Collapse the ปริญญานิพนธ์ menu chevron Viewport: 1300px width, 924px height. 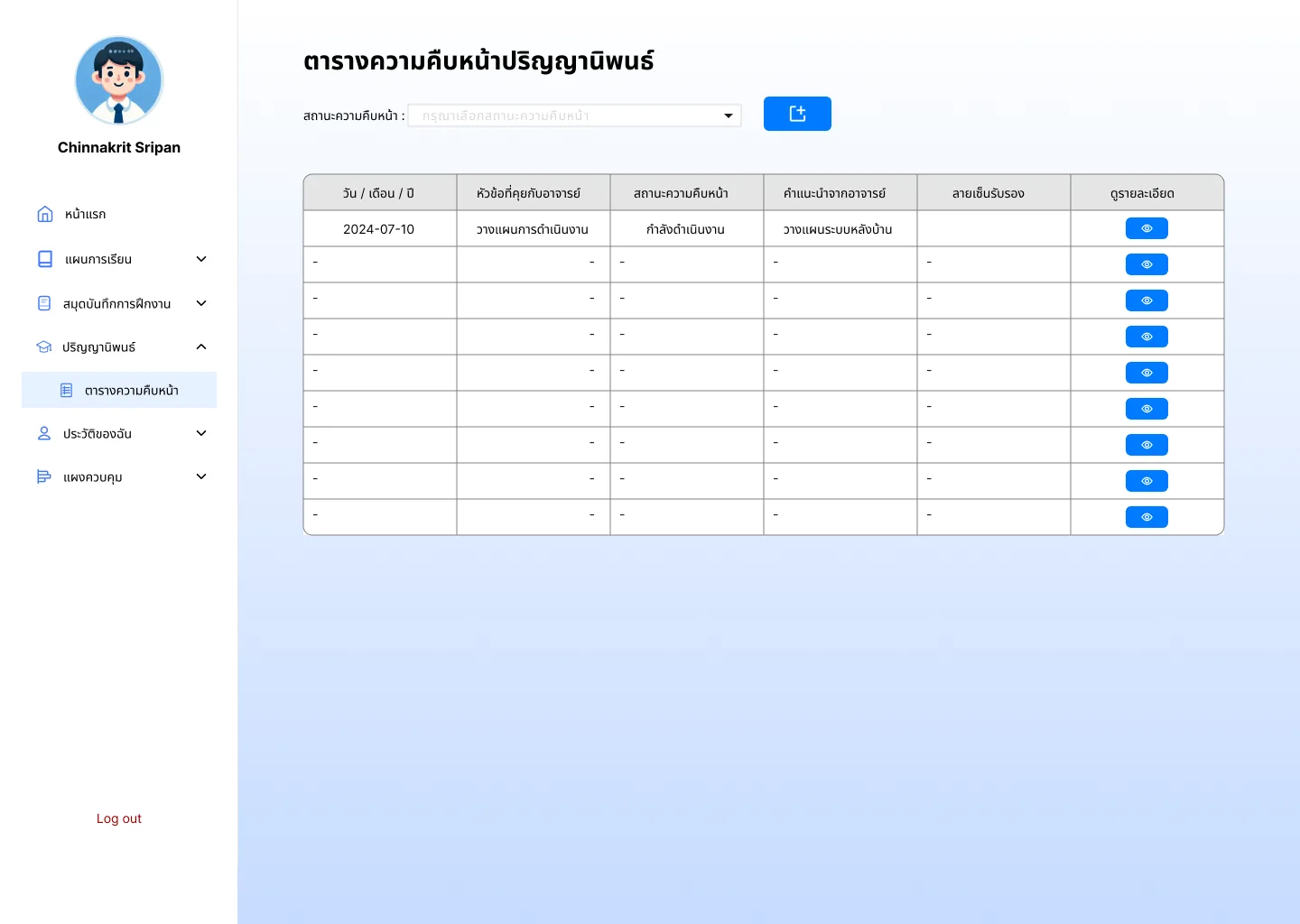(x=201, y=346)
